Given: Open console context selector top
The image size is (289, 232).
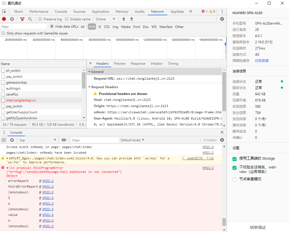Looking at the screenshot, I should pos(38,140).
